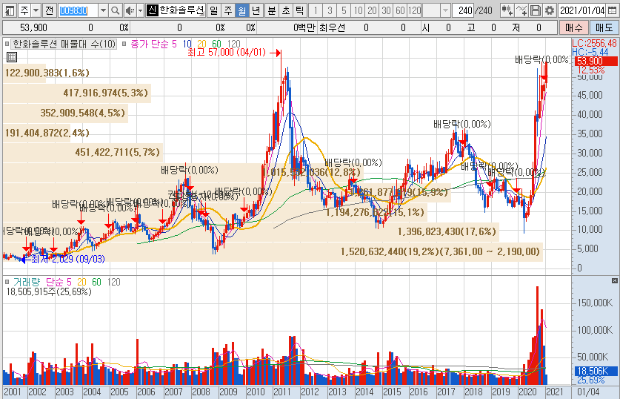Switch chart to daily 일 period

[x=213, y=10]
